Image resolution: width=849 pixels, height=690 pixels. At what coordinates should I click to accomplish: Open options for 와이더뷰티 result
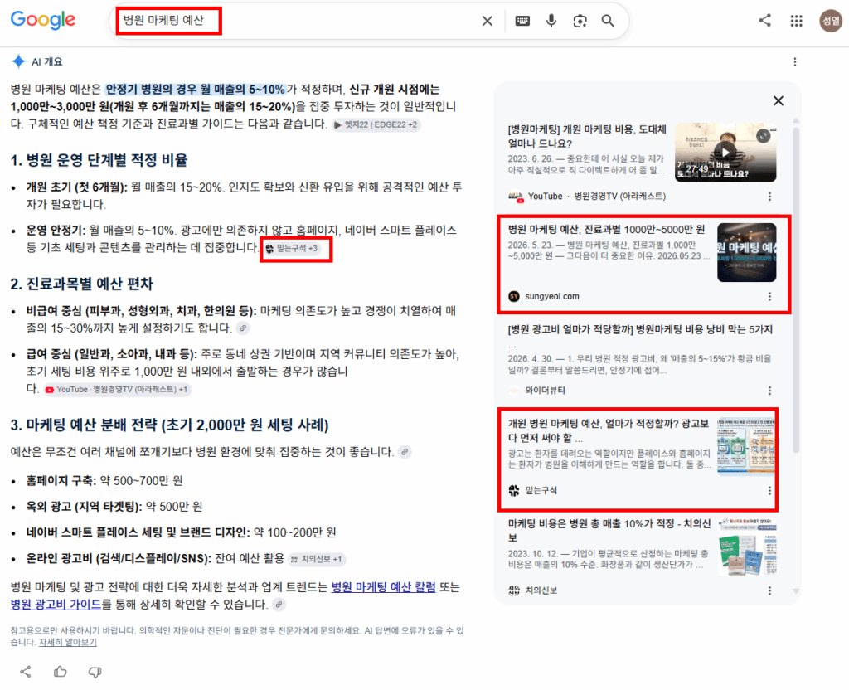[x=770, y=391]
